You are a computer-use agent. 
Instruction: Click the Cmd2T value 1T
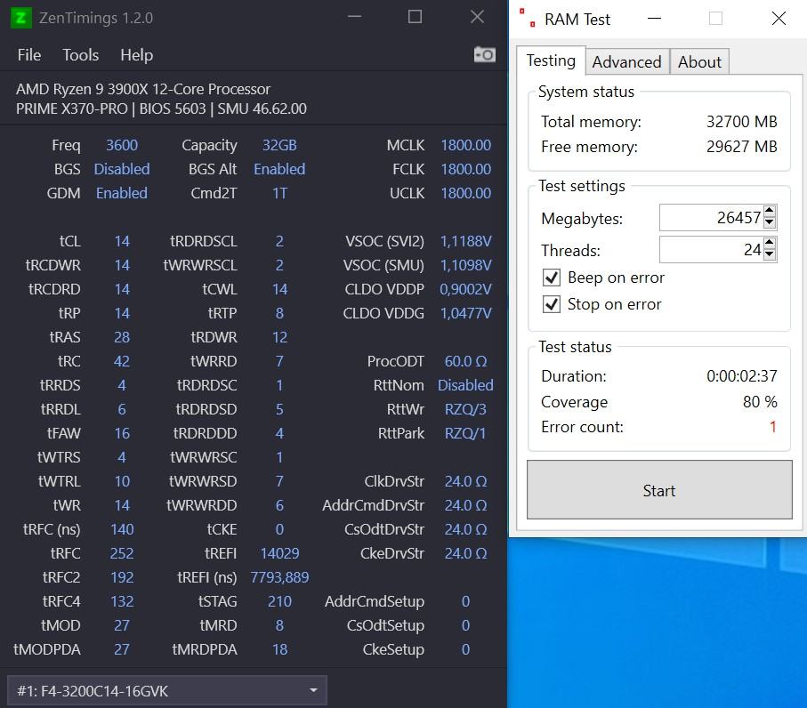pyautogui.click(x=279, y=193)
